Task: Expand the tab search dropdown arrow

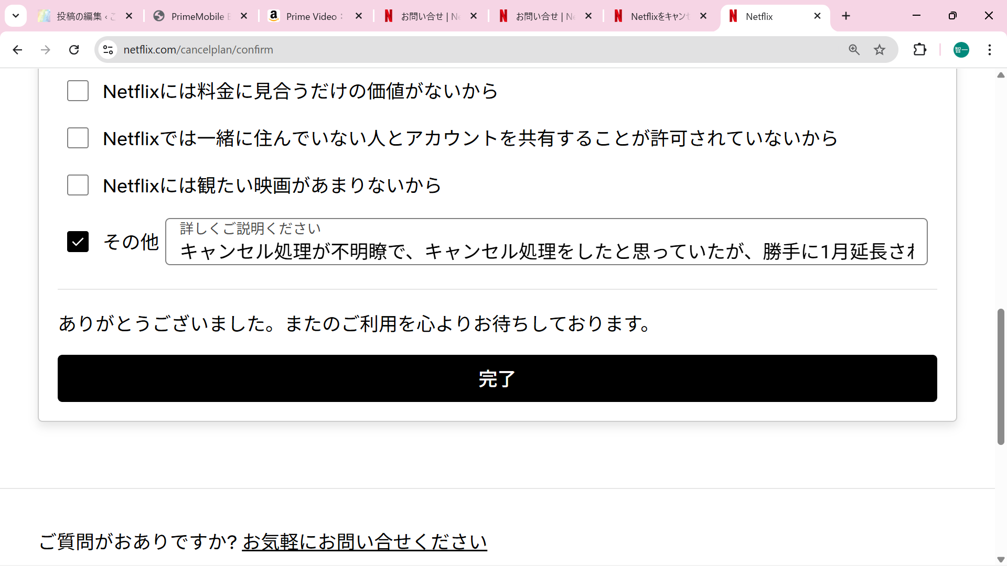Action: [16, 16]
